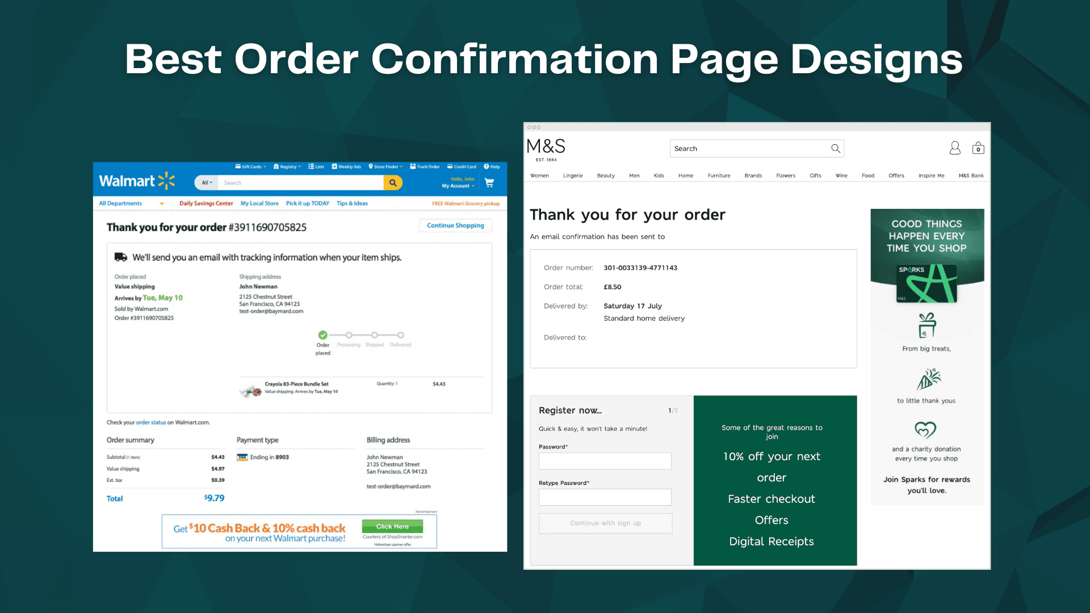Viewport: 1090px width, 613px height.
Task: Open the Walmart shopping cart
Action: 489,183
